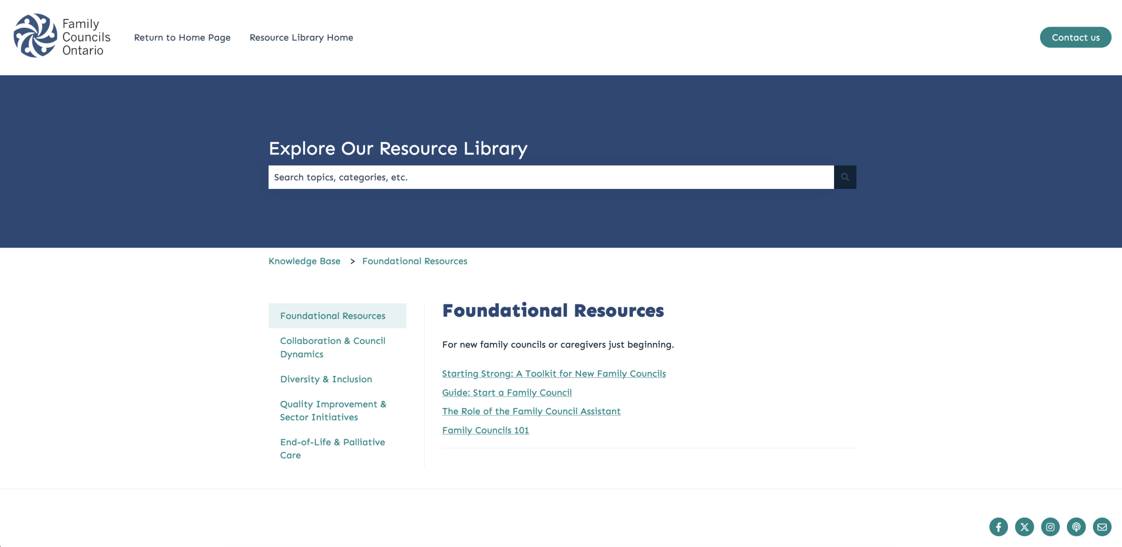Open Collaboration & Council Dynamics category

point(332,347)
